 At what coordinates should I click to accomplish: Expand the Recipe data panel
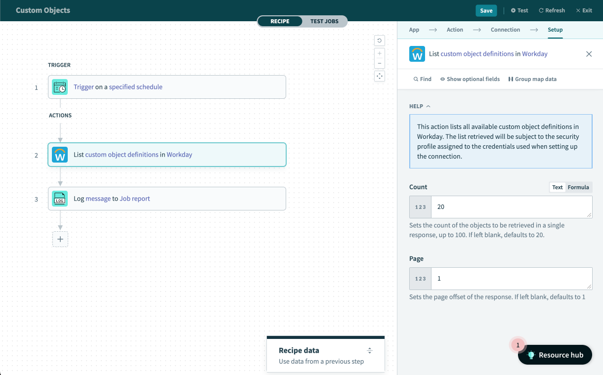coord(370,350)
